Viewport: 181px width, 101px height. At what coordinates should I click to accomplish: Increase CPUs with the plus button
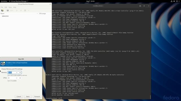(x=20, y=78)
